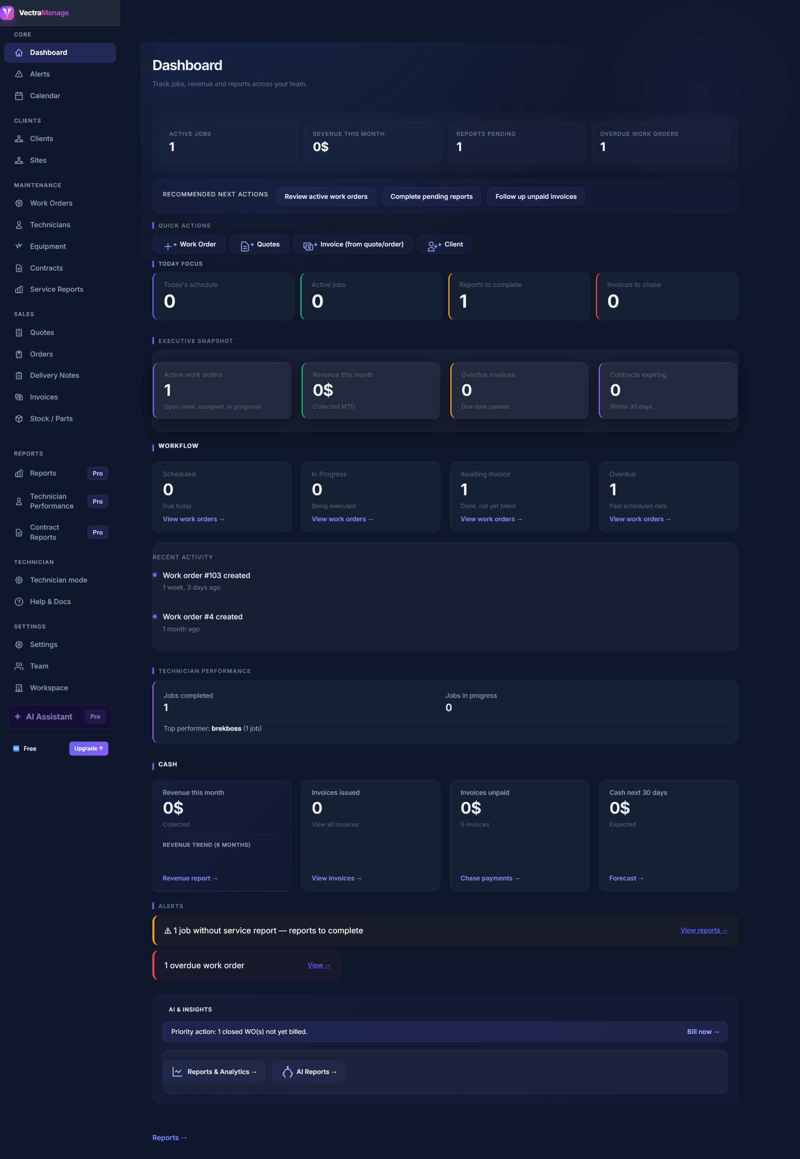This screenshot has width=800, height=1159.
Task: Go to Invoices in Sales section
Action: click(x=44, y=397)
